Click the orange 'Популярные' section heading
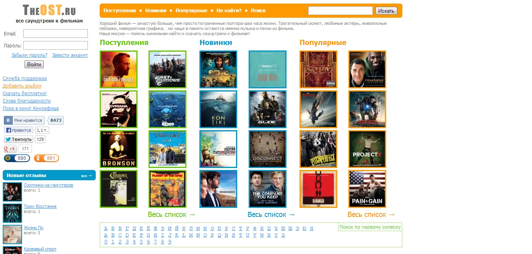The width and height of the screenshot is (532, 254). tap(323, 43)
